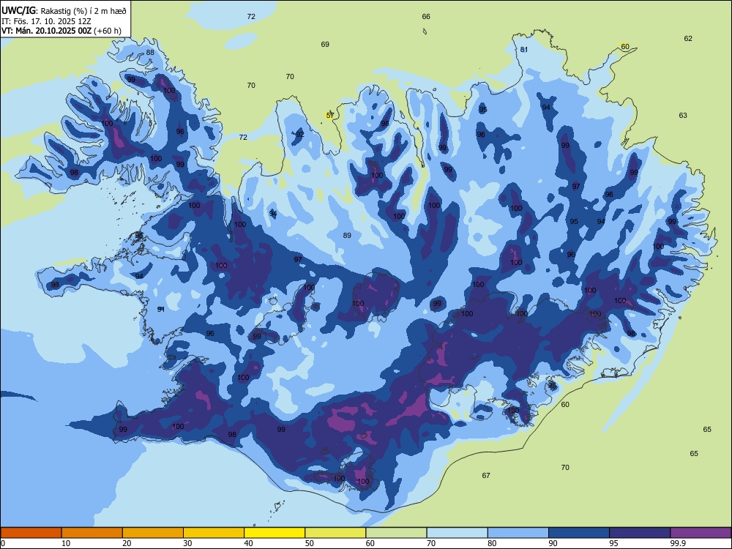This screenshot has width=732, height=549.
Task: Click the 'VT: Mán. 20.10.2025 00Z (+60 h)' line
Action: [61, 31]
